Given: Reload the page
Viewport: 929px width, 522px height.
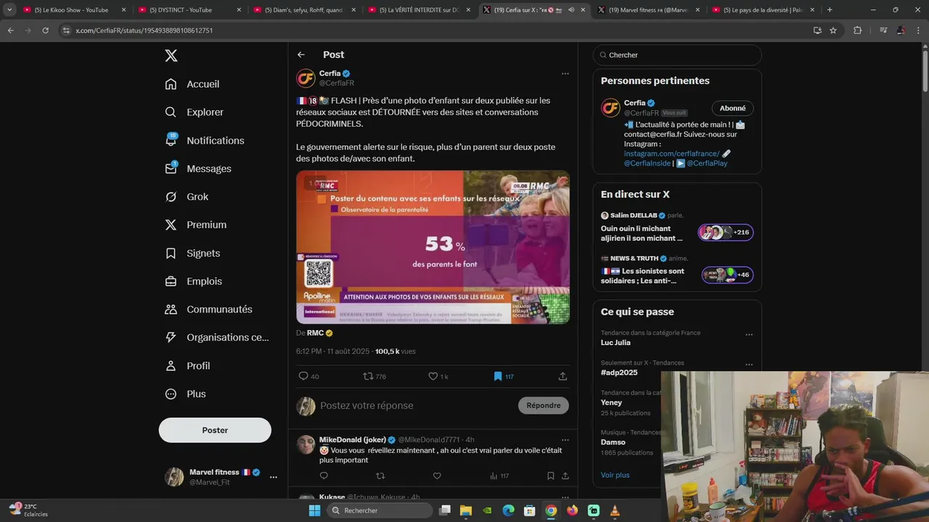Looking at the screenshot, I should coord(45,30).
